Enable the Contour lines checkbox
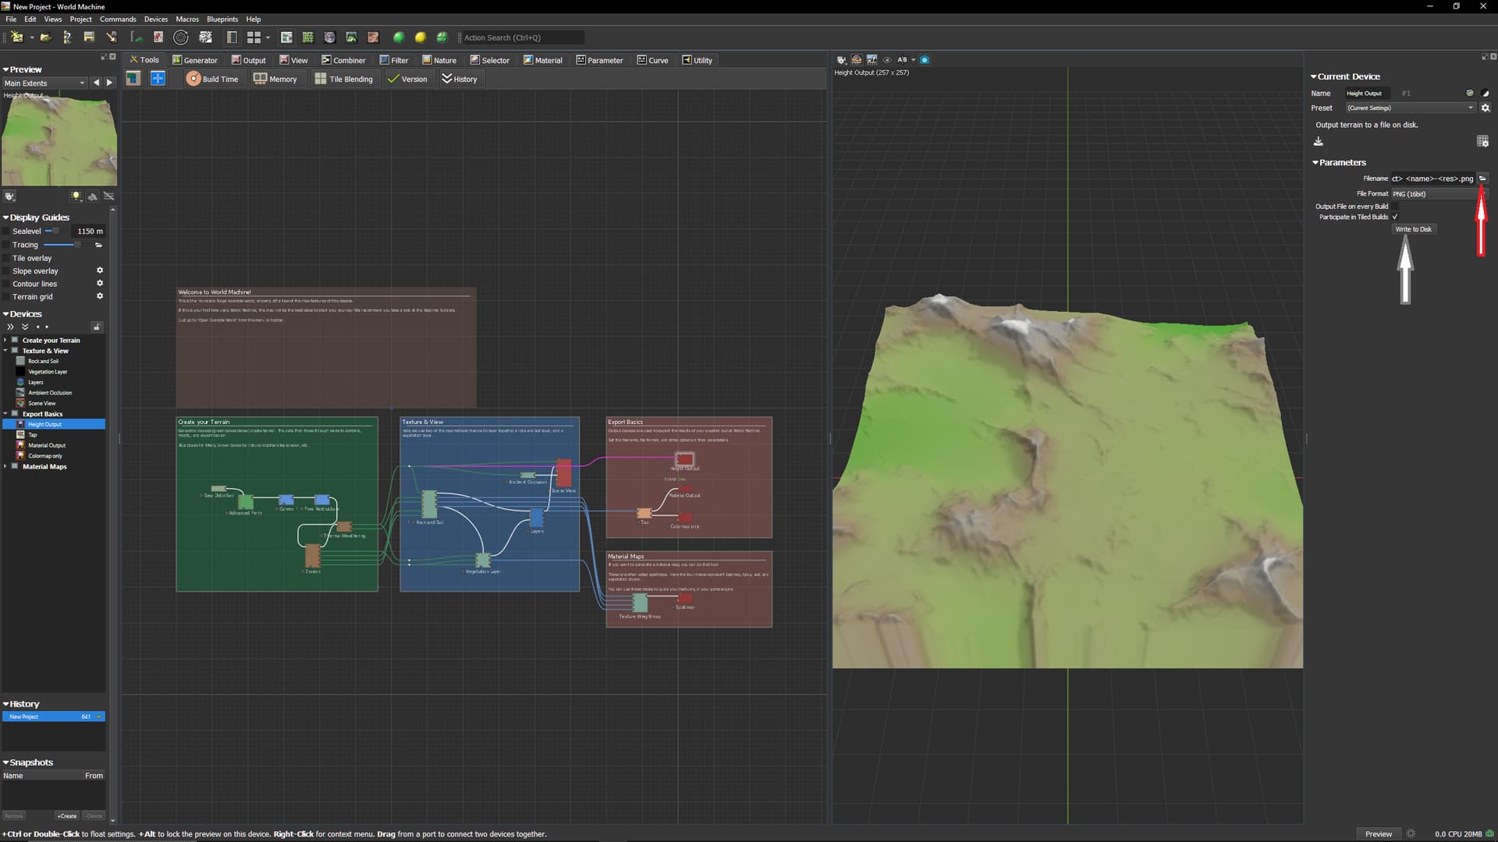The height and width of the screenshot is (842, 1498). [x=7, y=284]
